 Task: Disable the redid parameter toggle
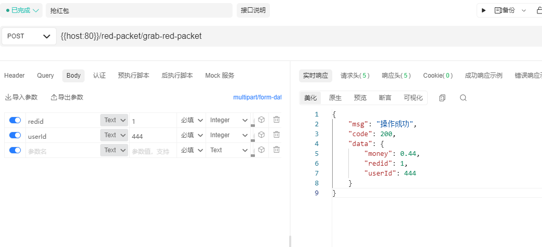[15, 120]
